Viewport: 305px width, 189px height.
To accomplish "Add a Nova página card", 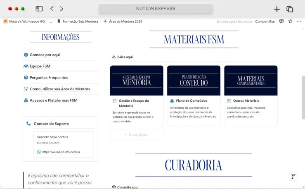I will click(x=137, y=134).
